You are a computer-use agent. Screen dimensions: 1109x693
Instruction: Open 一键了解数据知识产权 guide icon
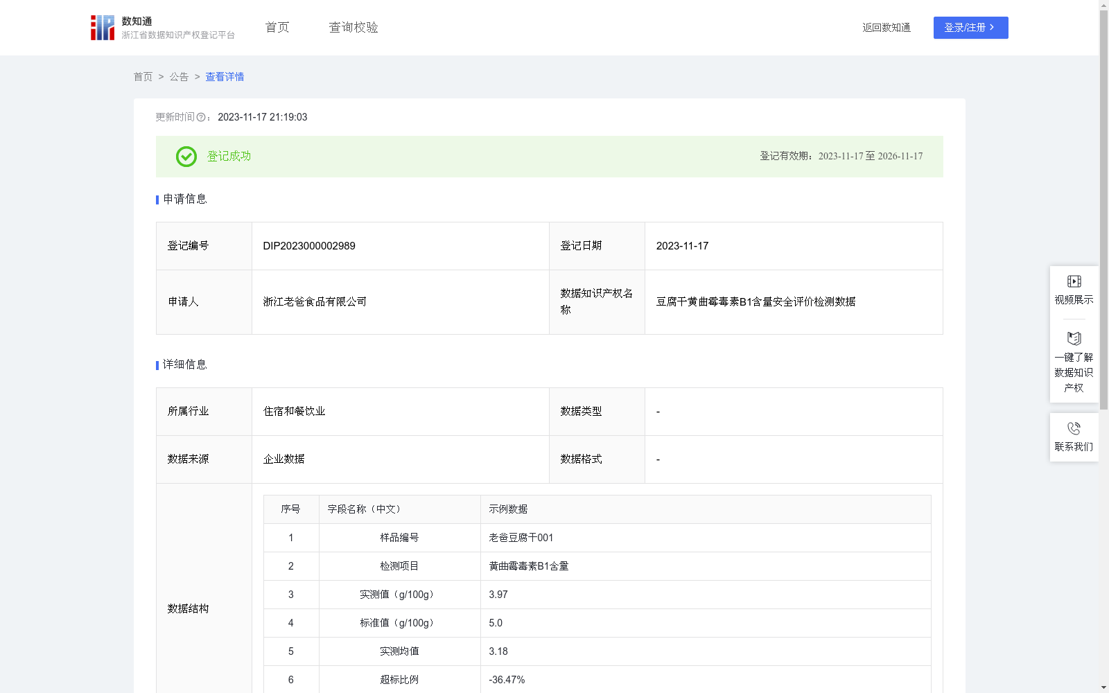[1074, 338]
